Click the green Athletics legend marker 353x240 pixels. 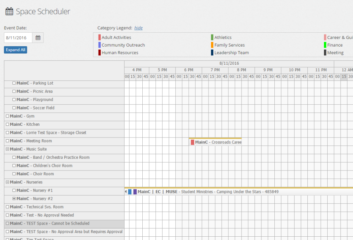[x=212, y=37]
